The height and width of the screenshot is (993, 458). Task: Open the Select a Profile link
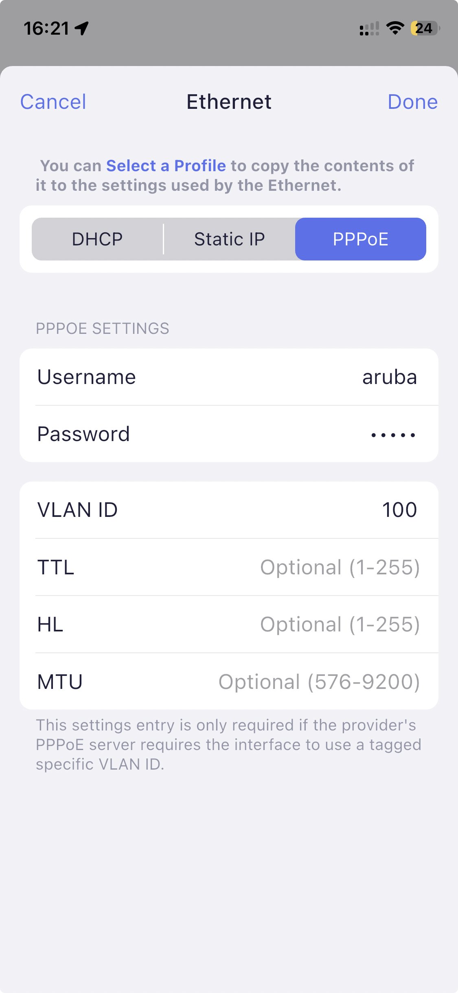pyautogui.click(x=166, y=166)
